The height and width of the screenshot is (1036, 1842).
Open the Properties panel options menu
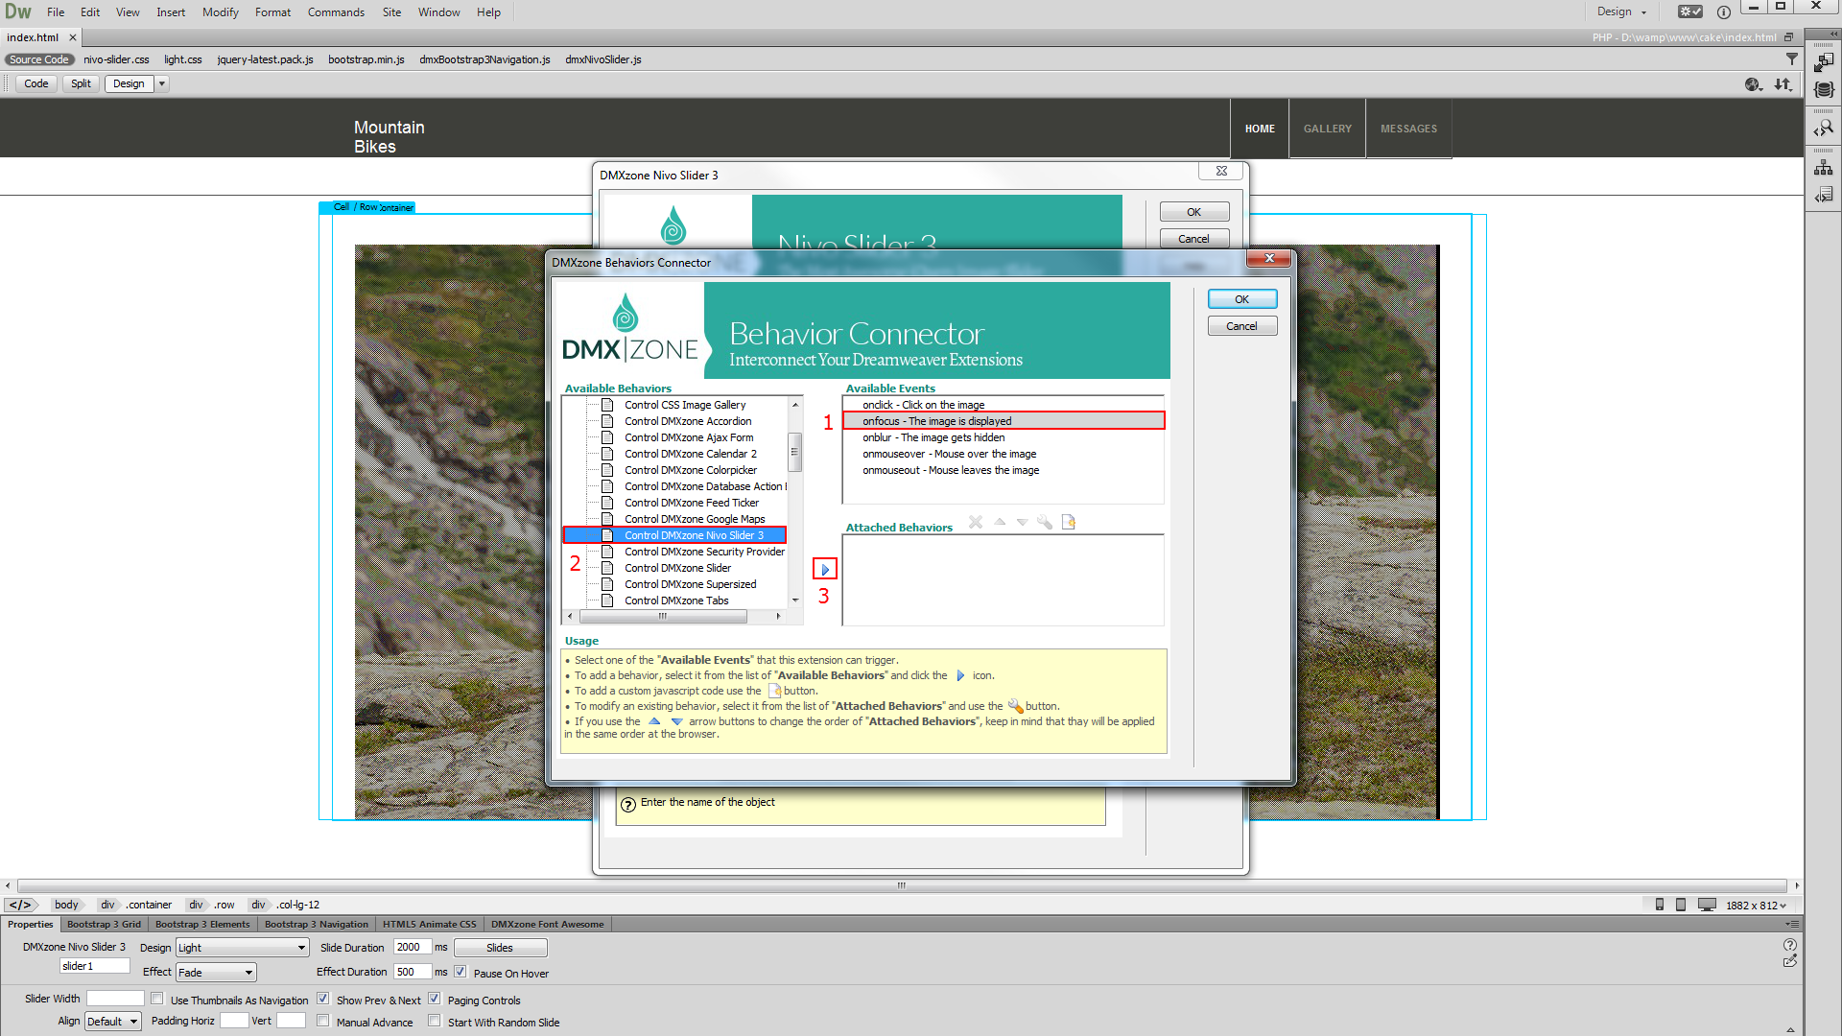pyautogui.click(x=1791, y=924)
